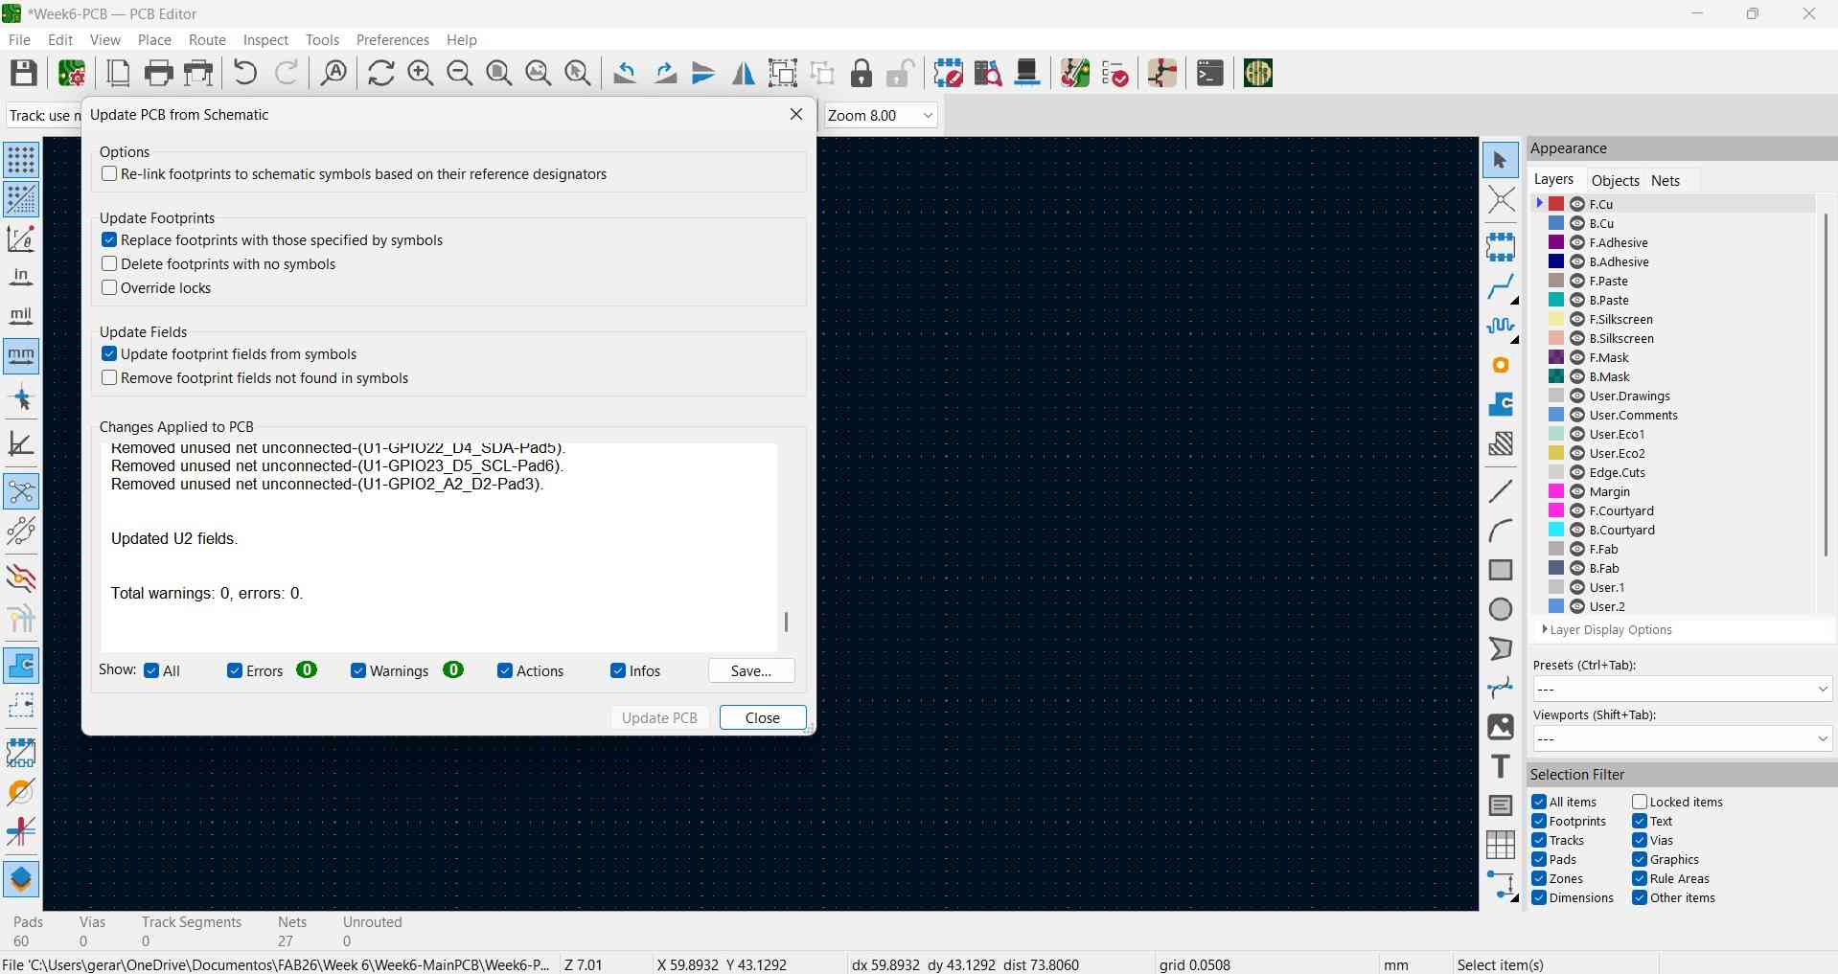Select the Add Text tool
Image resolution: width=1838 pixels, height=974 pixels.
(x=1501, y=766)
